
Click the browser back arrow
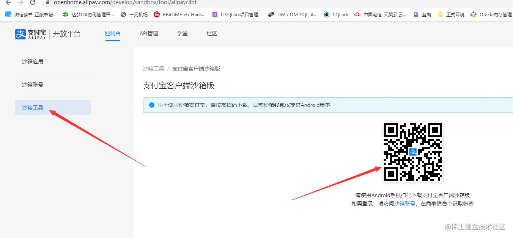point(8,2)
